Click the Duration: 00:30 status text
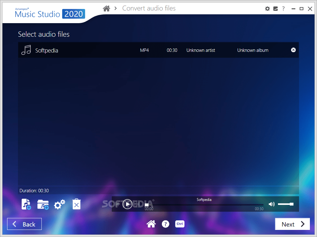Image resolution: width=317 pixels, height=237 pixels. pos(34,191)
